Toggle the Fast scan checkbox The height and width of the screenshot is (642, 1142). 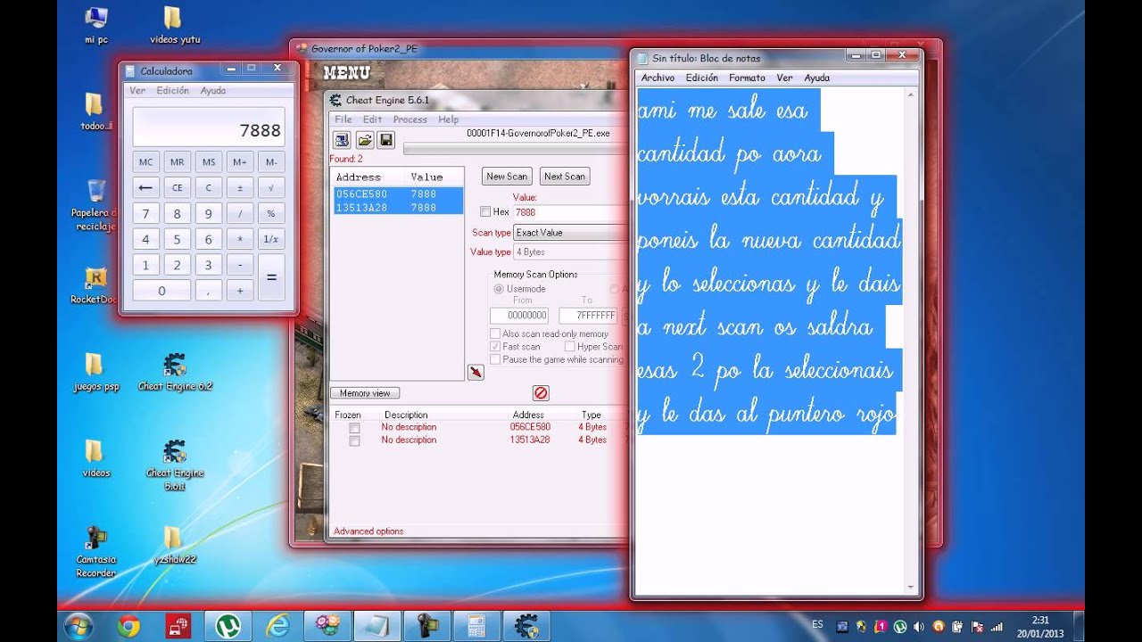click(495, 347)
